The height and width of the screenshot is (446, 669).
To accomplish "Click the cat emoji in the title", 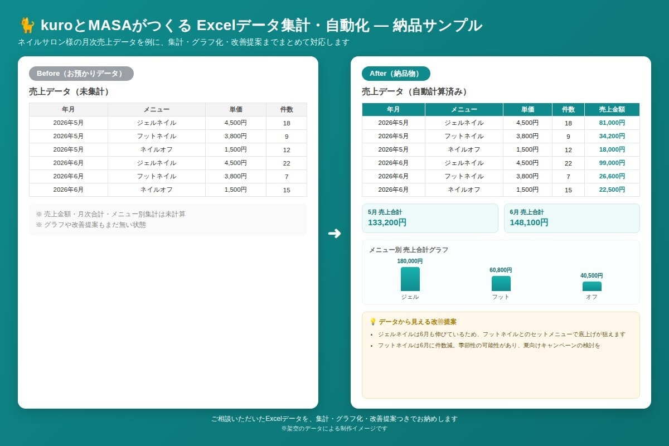I will pos(27,25).
